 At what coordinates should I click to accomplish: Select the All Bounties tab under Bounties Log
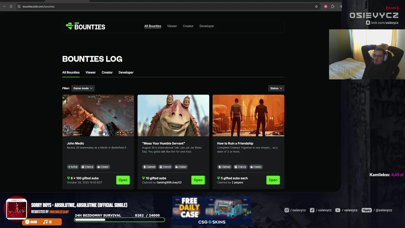pyautogui.click(x=71, y=73)
